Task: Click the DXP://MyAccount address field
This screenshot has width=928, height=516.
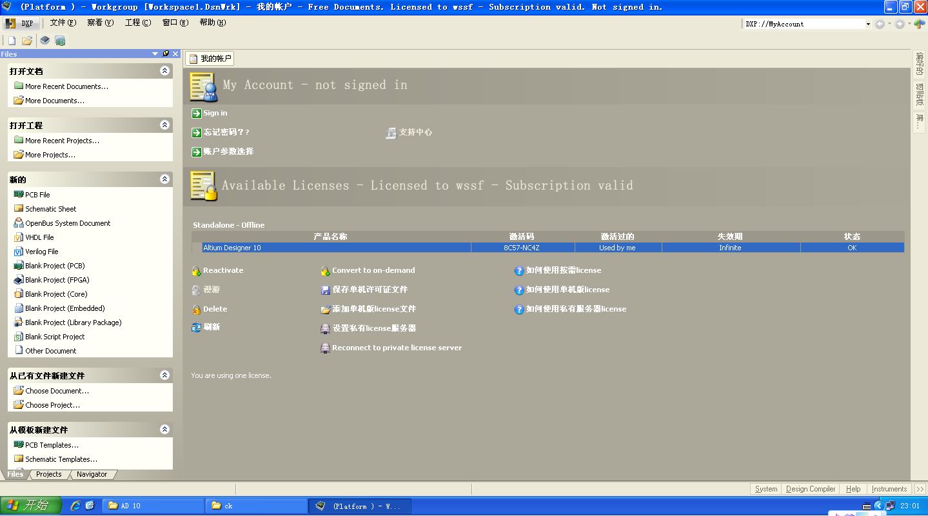Action: (804, 24)
